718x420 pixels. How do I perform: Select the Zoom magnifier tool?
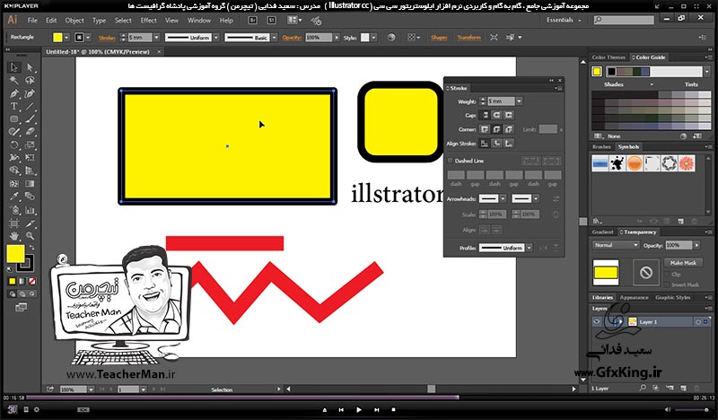pyautogui.click(x=30, y=236)
